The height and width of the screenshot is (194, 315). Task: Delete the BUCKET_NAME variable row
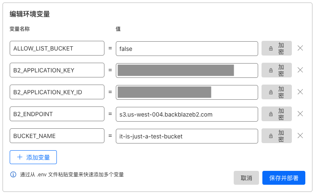coord(300,136)
